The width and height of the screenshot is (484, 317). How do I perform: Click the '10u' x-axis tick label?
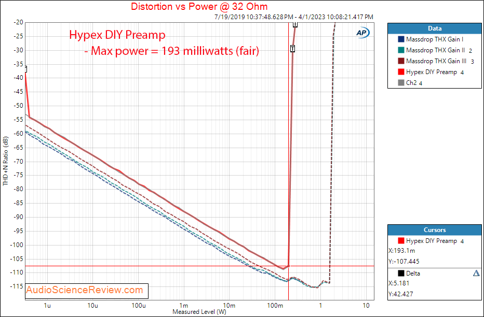(x=92, y=306)
